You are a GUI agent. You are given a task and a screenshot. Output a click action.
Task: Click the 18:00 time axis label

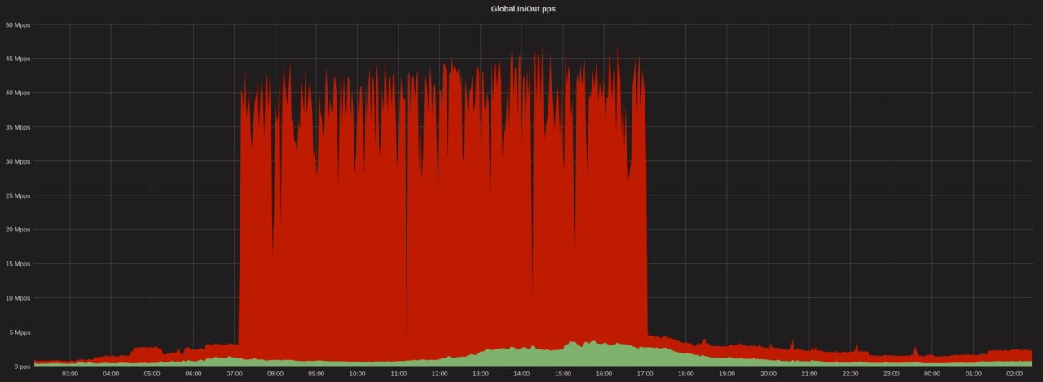(x=685, y=375)
